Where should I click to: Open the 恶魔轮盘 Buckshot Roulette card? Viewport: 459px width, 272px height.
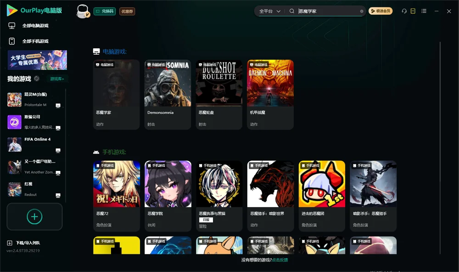[x=219, y=94]
